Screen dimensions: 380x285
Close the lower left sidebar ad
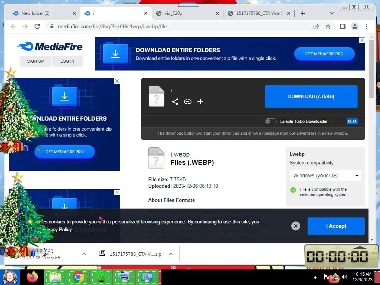[x=117, y=193]
